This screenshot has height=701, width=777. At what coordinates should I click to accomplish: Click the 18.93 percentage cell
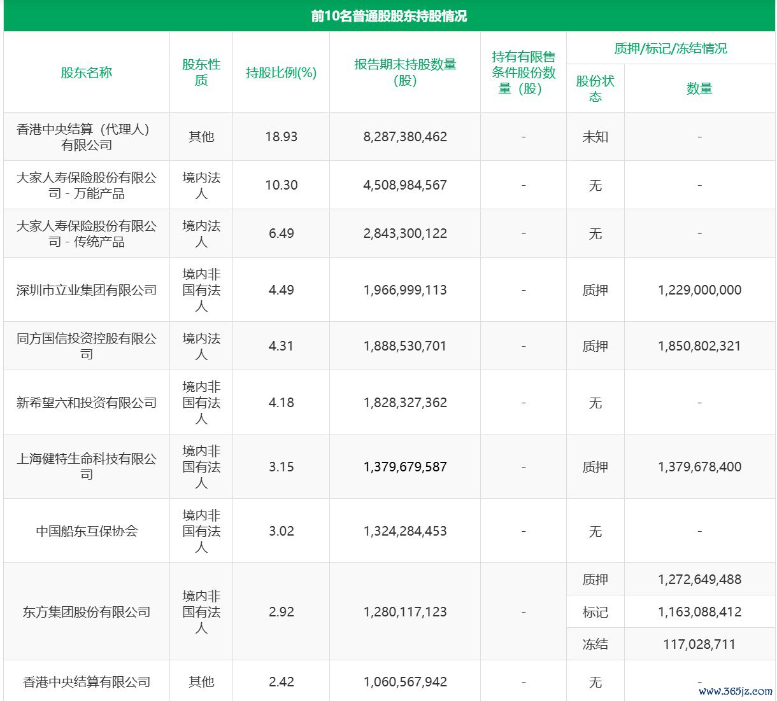coord(281,137)
